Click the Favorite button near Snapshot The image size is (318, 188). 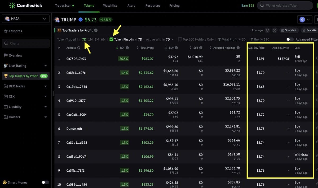pos(310,30)
